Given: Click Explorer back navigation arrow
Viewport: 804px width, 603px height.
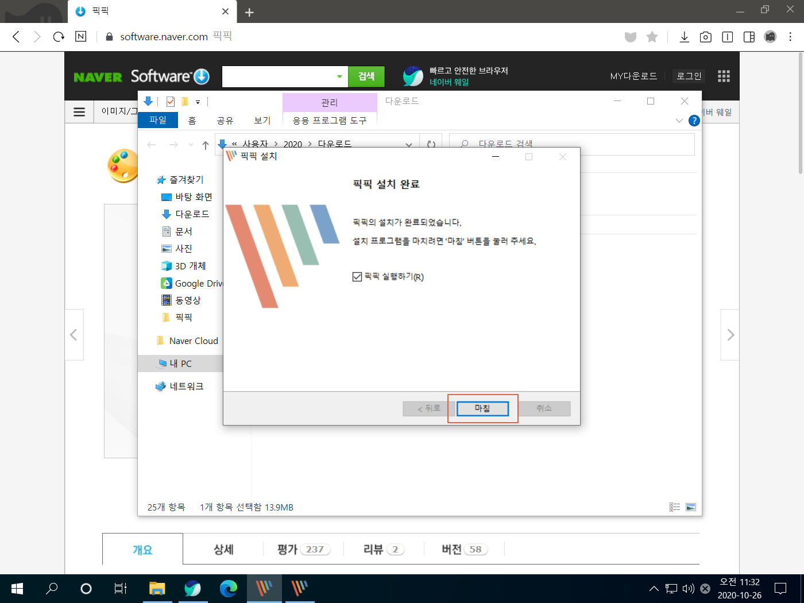Looking at the screenshot, I should pos(152,145).
